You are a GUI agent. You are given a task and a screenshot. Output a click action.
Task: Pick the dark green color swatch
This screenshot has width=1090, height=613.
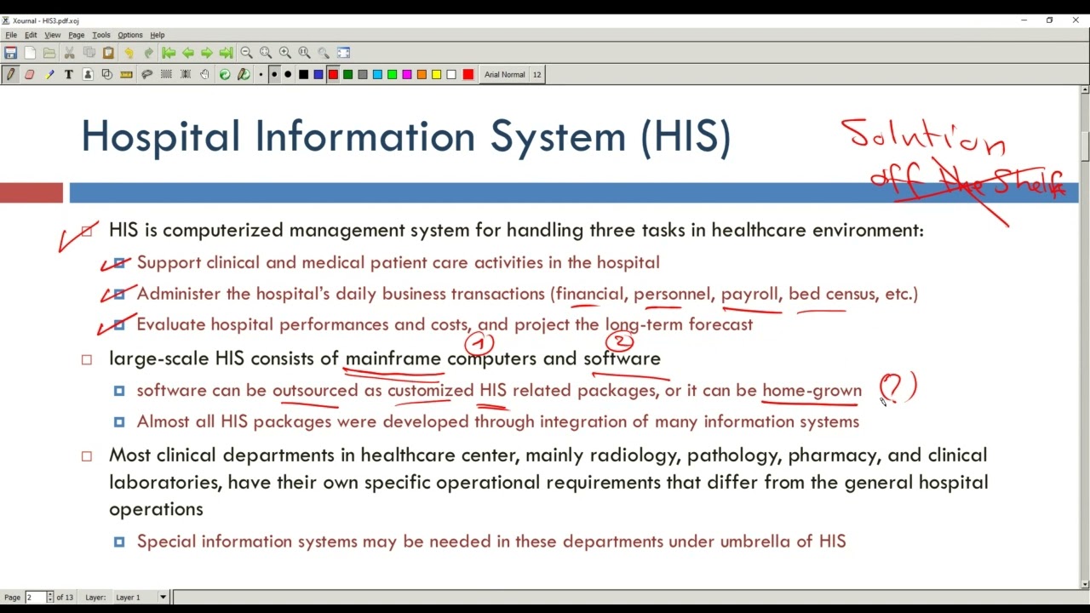click(x=347, y=75)
